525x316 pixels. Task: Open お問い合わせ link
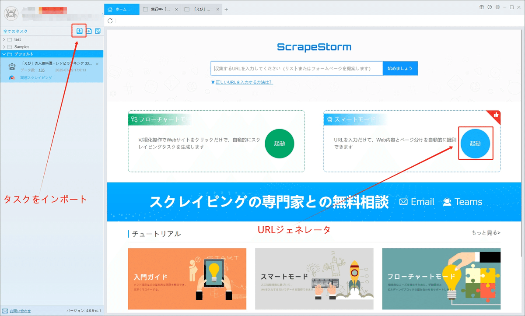[x=21, y=311]
